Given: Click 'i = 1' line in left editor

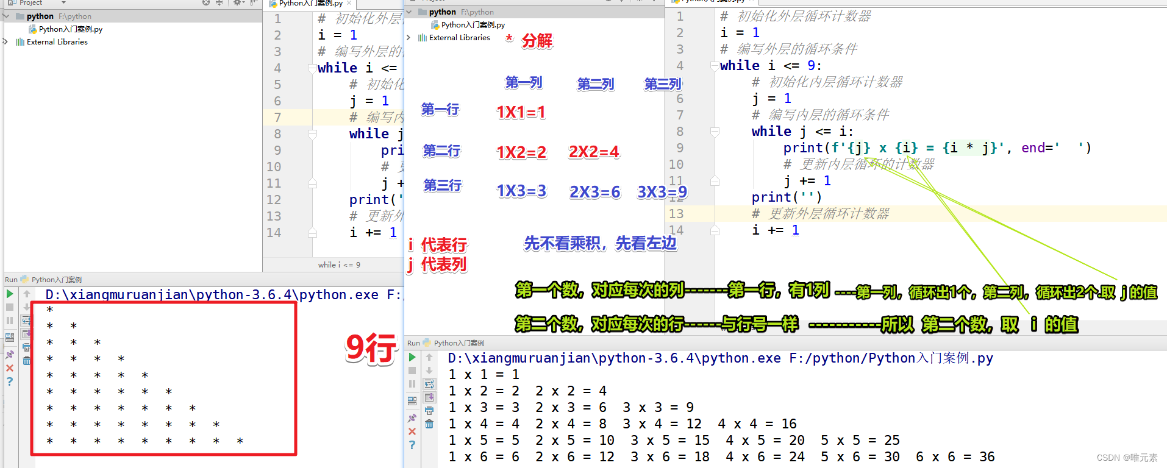Looking at the screenshot, I should 337,35.
